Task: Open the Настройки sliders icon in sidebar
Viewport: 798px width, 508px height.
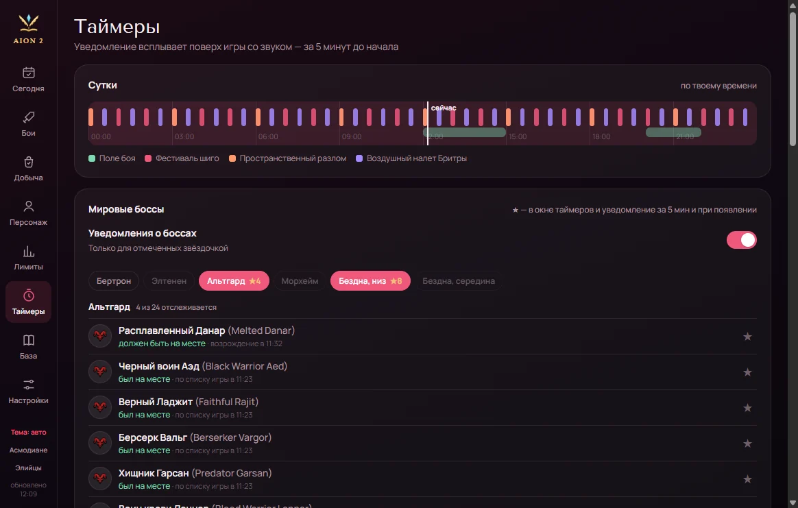Action: (29, 385)
